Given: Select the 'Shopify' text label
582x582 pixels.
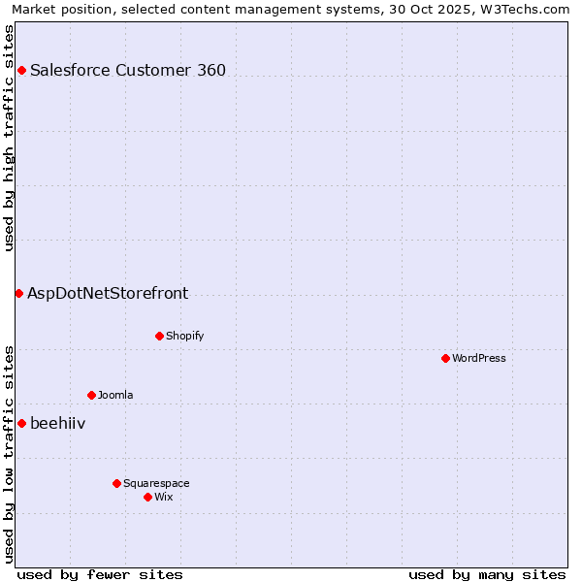Looking at the screenshot, I should tap(184, 336).
